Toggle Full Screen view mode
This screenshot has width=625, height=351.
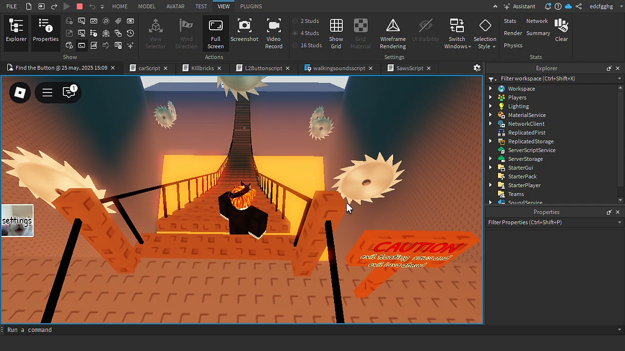(215, 31)
